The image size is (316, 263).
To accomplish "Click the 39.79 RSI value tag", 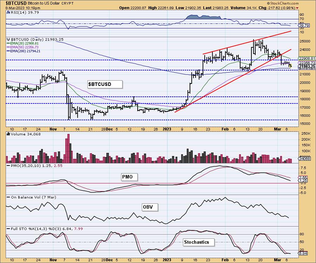I will pyautogui.click(x=304, y=26).
